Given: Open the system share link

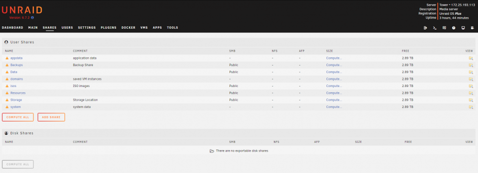Looking at the screenshot, I should pyautogui.click(x=16, y=107).
